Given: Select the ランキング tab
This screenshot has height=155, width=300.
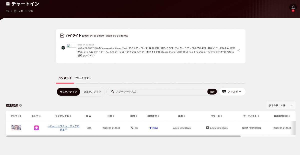Looking at the screenshot, I should 65,78.
